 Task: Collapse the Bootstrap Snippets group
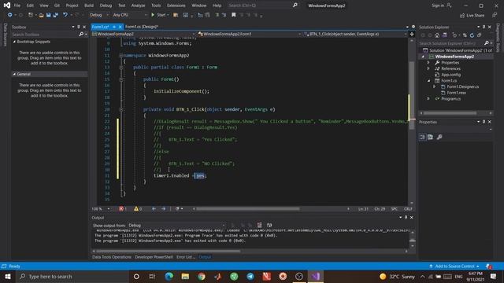14,42
